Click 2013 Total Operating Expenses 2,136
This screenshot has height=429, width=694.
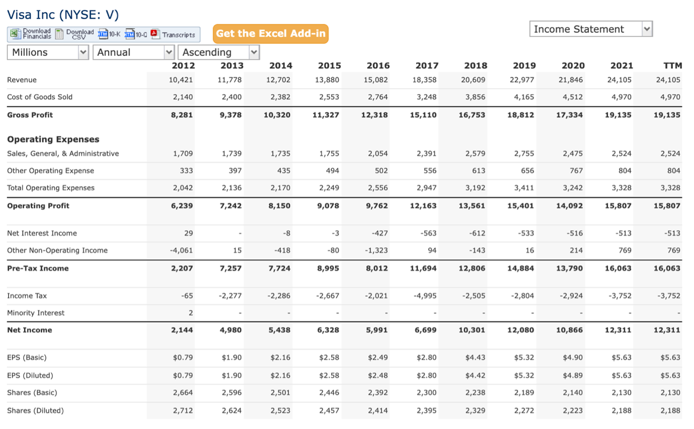coord(232,188)
